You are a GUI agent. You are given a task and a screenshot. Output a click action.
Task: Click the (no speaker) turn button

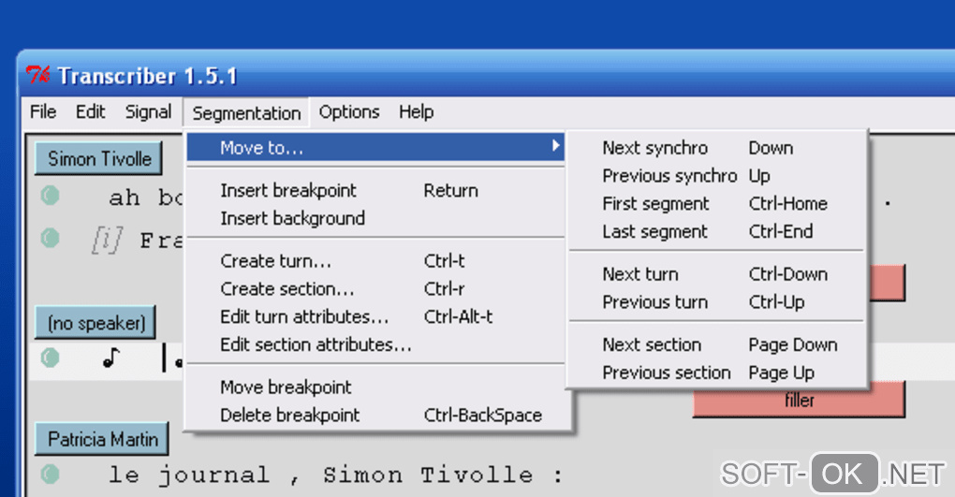(96, 324)
